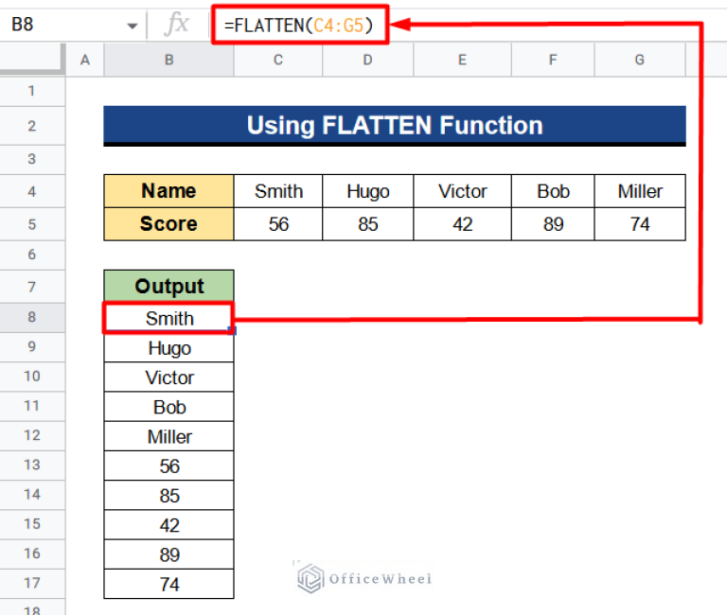The height and width of the screenshot is (615, 727).
Task: Select the yellow Name header cell
Action: click(x=168, y=191)
